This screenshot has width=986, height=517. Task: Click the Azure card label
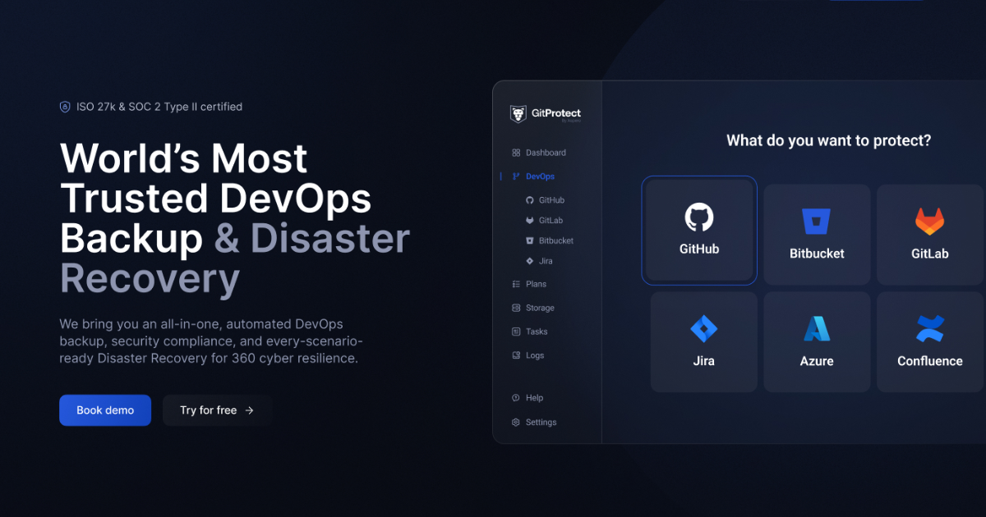817,361
